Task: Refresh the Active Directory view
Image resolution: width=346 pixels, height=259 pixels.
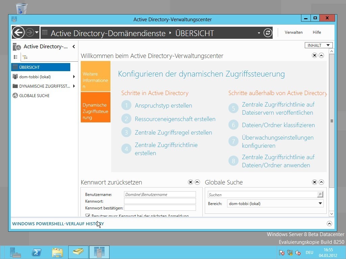Action: tap(268, 33)
